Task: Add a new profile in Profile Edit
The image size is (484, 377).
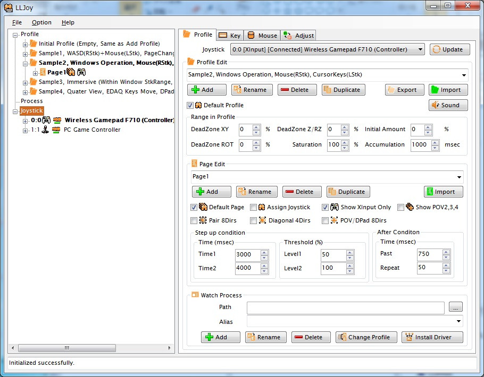Action: pos(206,90)
